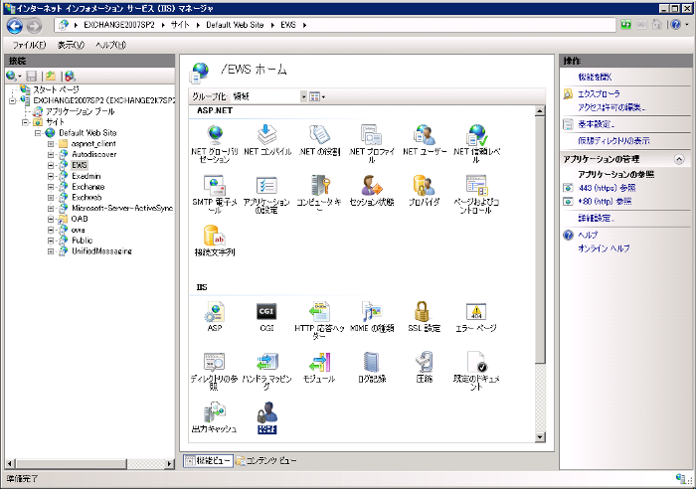Screen dimensions: 696x489
Task: Switch to the コンテンツ ビュー tab
Action: tap(266, 460)
